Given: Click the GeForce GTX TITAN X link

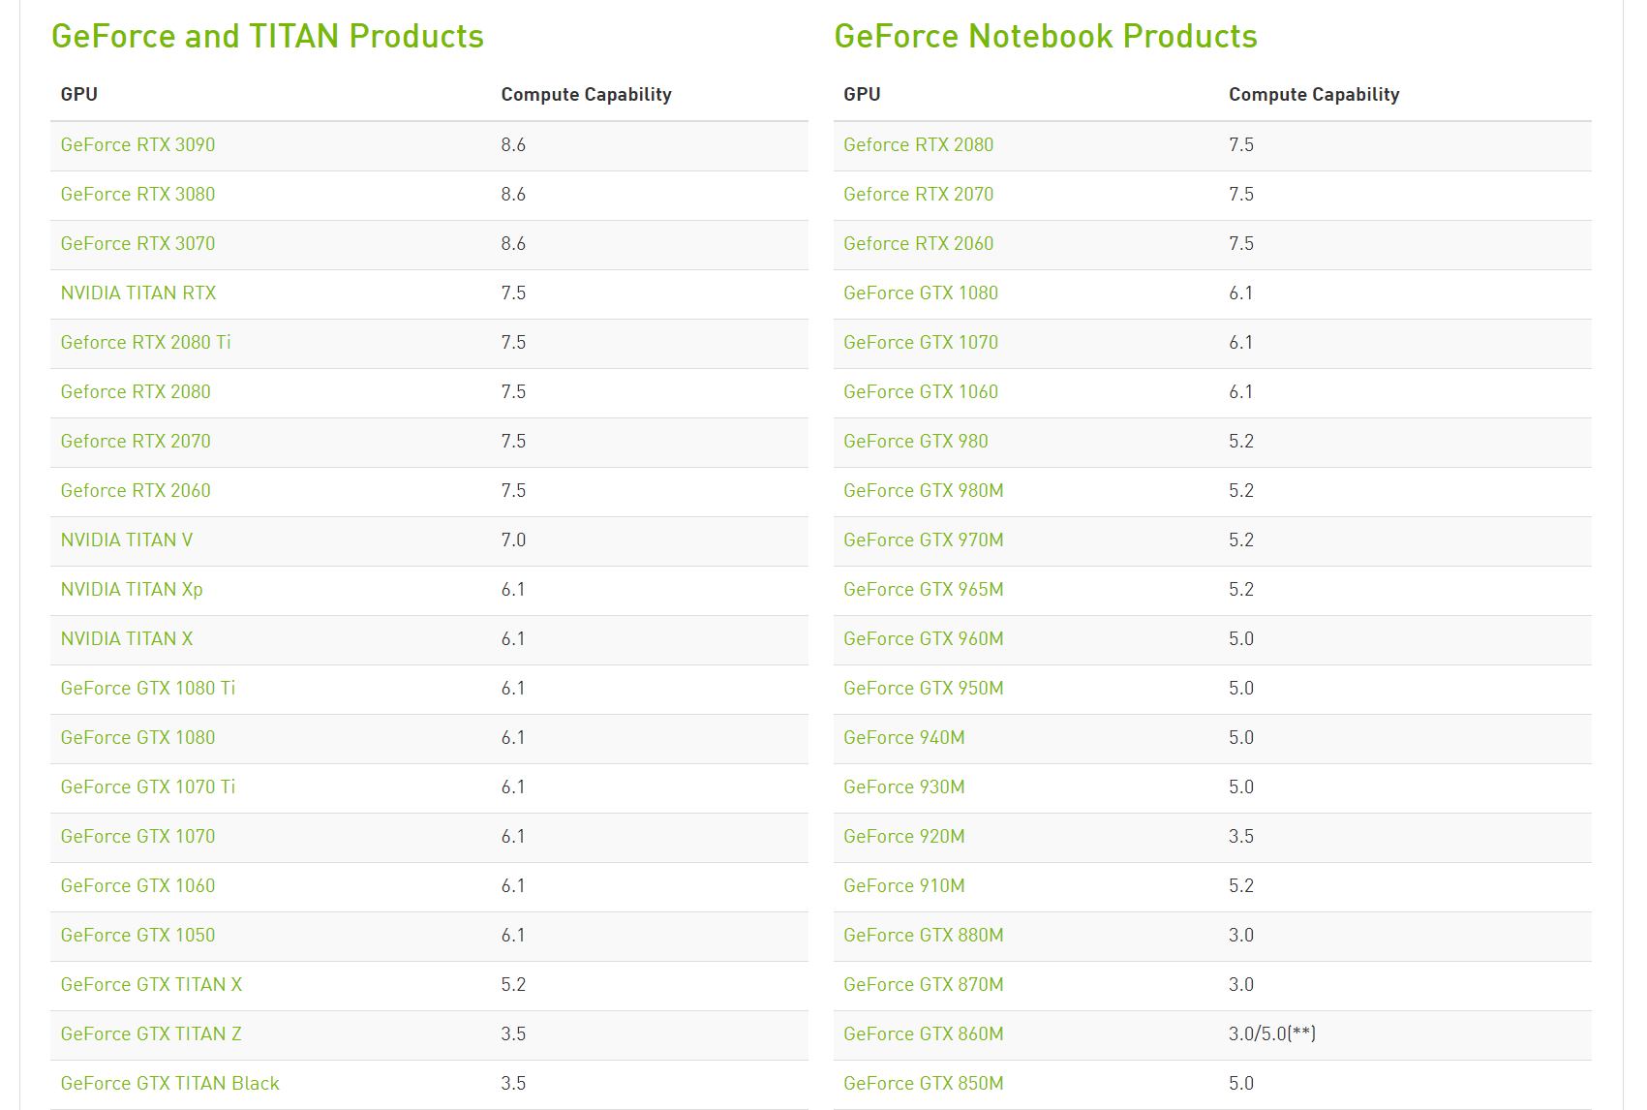Looking at the screenshot, I should [151, 985].
